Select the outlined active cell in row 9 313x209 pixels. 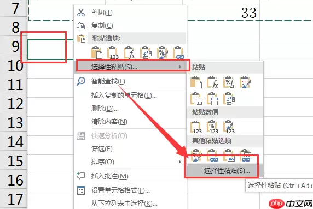[x=50, y=50]
